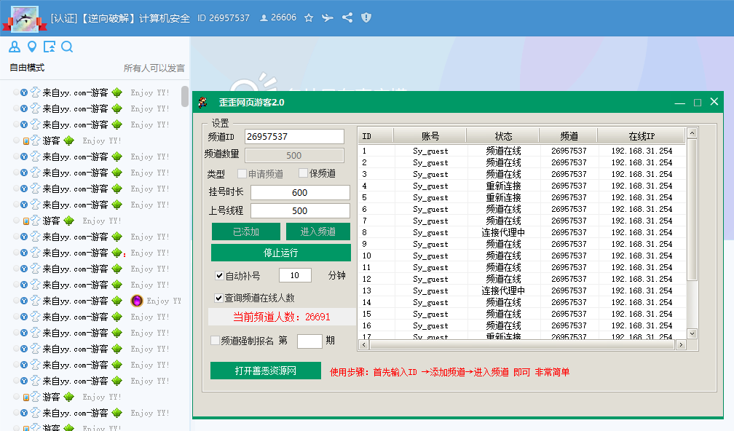Click the shield security icon in the top bar
Image resolution: width=734 pixels, height=431 pixels.
366,17
